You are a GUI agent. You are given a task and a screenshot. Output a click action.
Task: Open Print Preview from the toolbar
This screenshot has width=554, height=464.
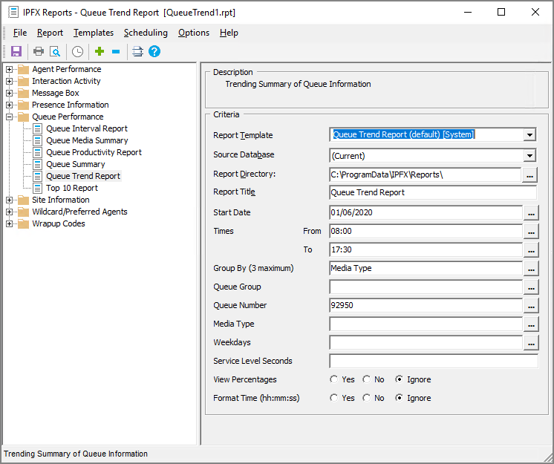click(55, 51)
